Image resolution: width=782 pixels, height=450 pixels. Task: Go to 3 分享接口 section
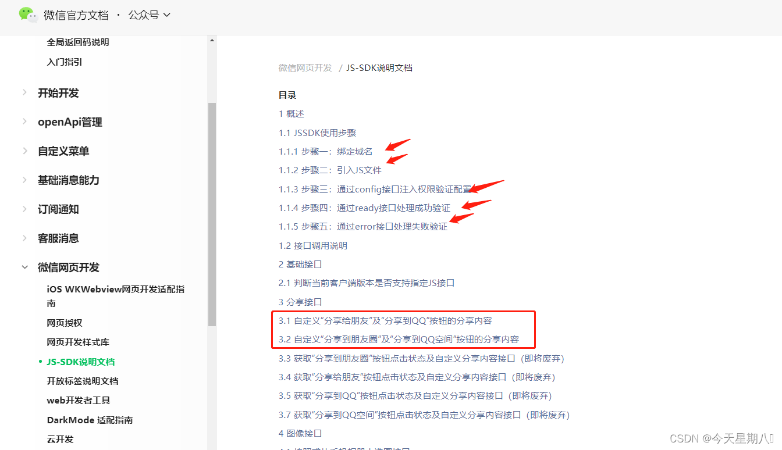[x=300, y=302]
